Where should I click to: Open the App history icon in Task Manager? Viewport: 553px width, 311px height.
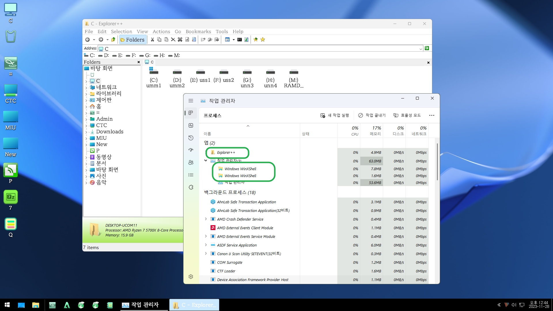point(191,138)
